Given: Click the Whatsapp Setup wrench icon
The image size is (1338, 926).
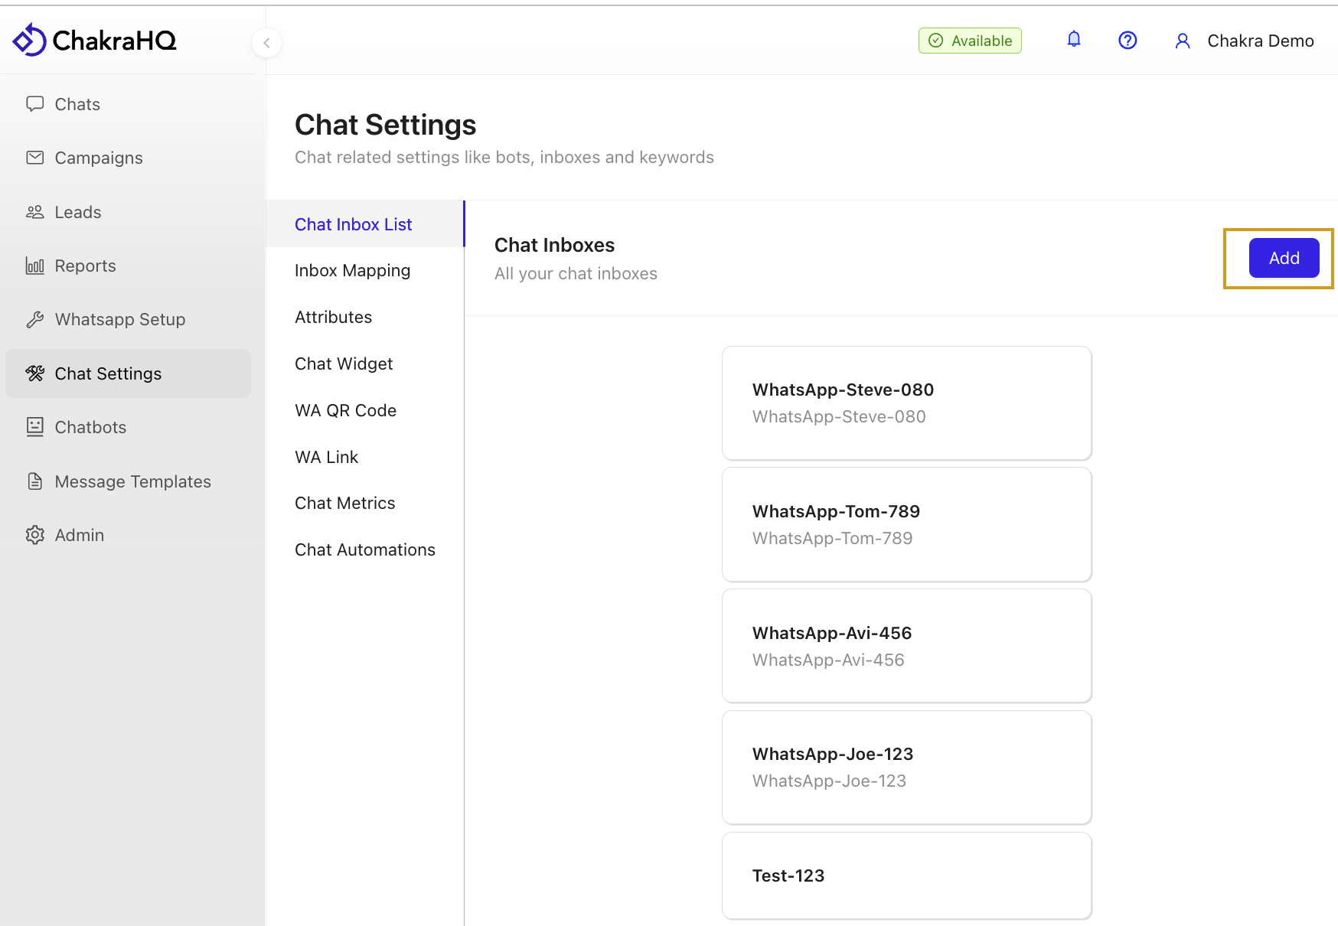Looking at the screenshot, I should point(35,319).
